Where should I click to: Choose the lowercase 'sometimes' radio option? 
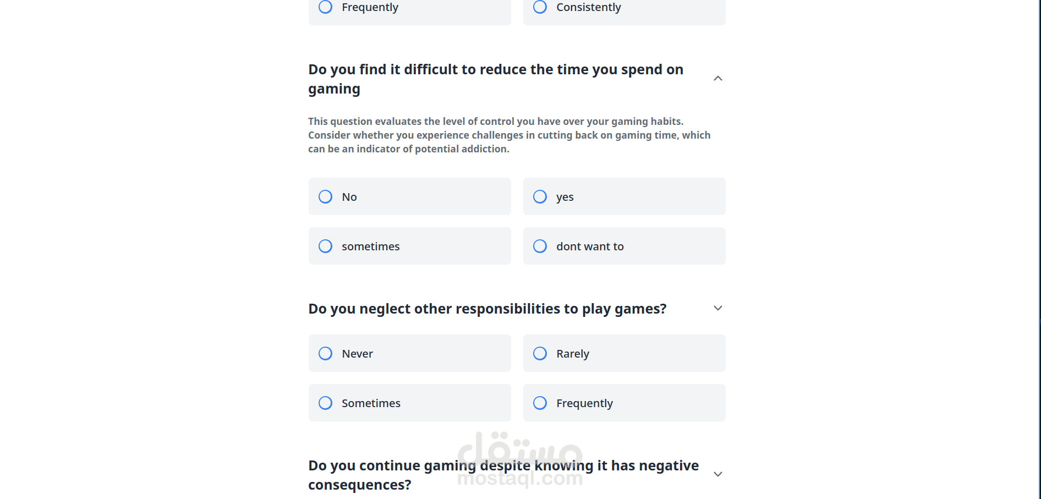click(409, 246)
